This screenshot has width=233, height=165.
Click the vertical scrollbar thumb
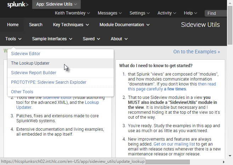point(230,25)
